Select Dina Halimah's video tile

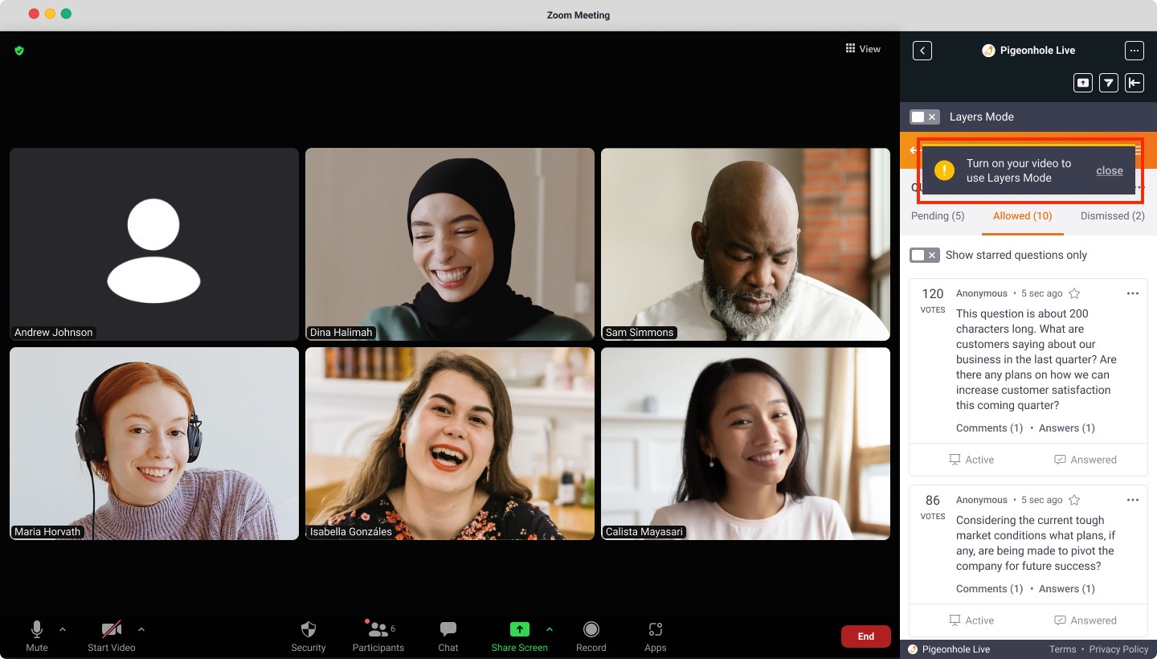[x=449, y=244]
